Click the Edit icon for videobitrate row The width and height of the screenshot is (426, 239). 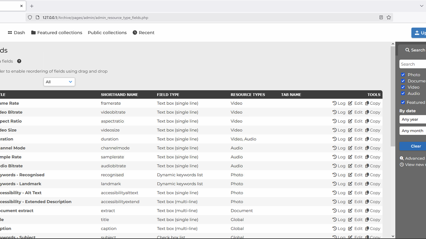tap(350, 112)
